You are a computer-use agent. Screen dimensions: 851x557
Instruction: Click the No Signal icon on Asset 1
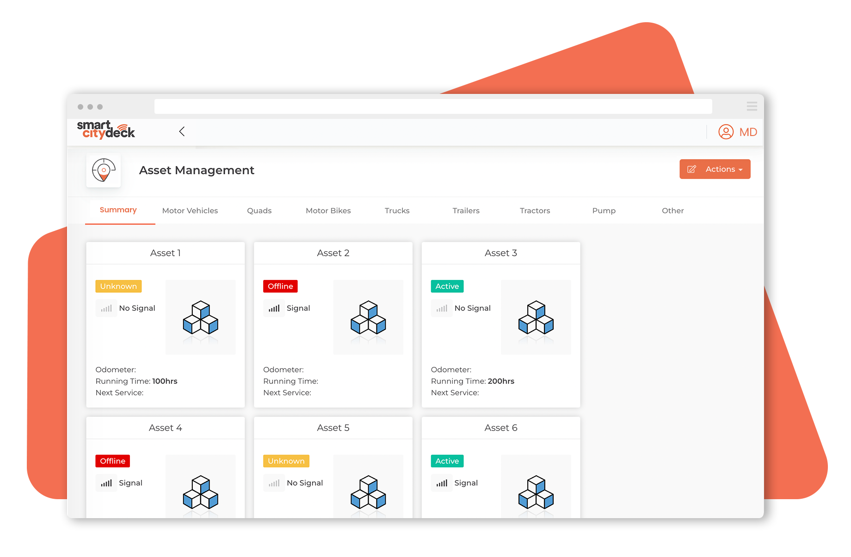106,308
